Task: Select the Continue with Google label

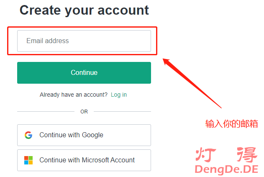Action: [x=71, y=135]
